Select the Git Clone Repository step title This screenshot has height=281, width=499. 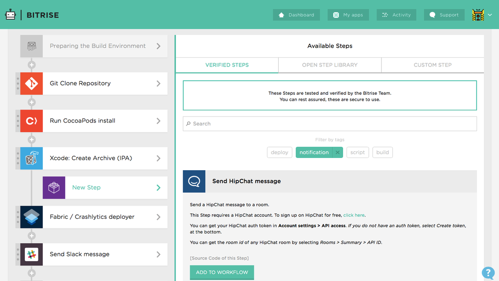(80, 83)
